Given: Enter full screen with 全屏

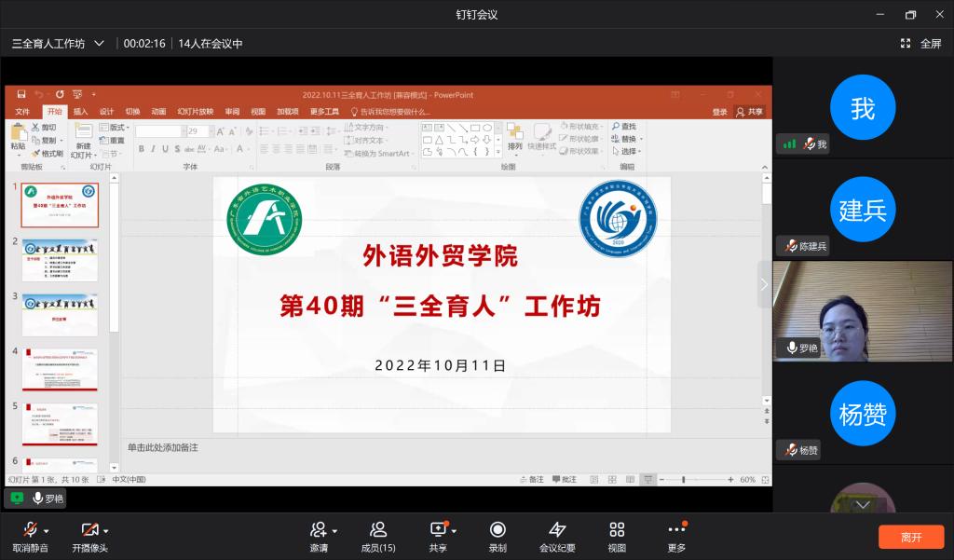Looking at the screenshot, I should (921, 43).
